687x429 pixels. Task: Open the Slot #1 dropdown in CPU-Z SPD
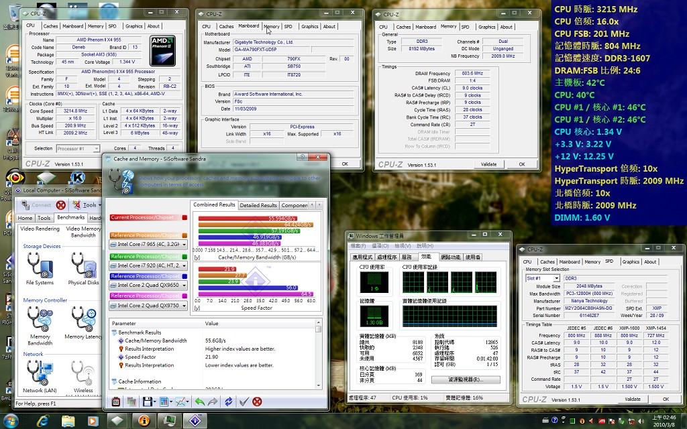point(542,278)
